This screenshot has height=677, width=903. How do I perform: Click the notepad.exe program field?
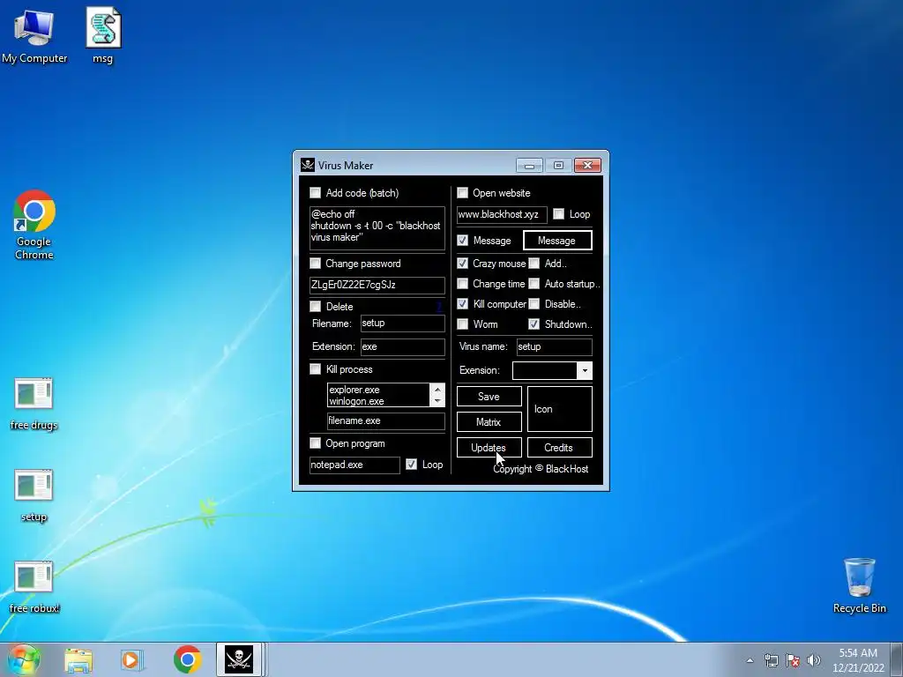click(354, 465)
